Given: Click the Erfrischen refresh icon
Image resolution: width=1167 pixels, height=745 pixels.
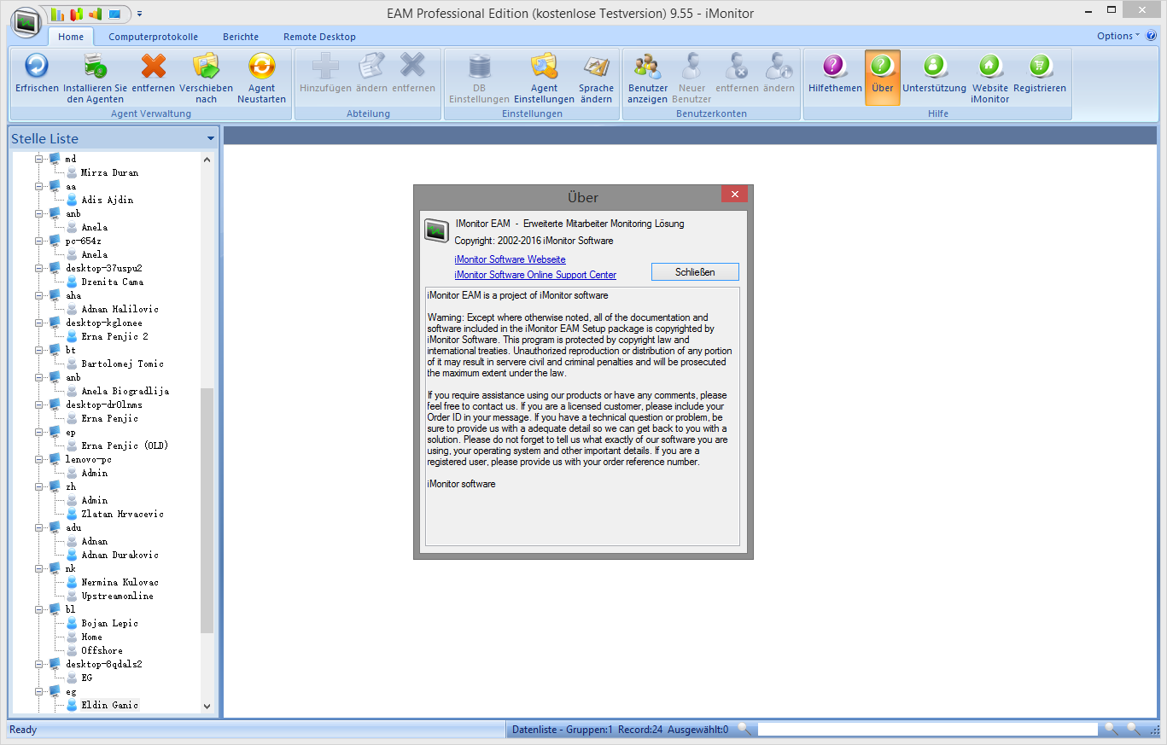Looking at the screenshot, I should click(37, 67).
